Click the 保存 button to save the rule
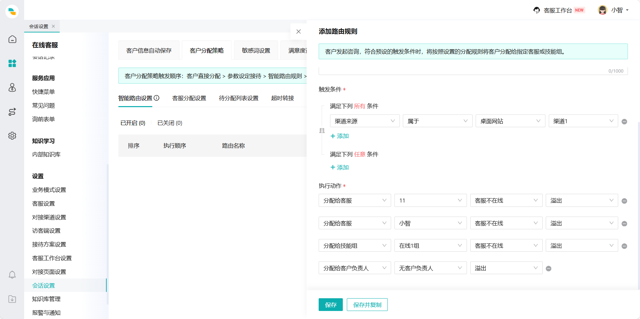The height and width of the screenshot is (319, 640). click(x=330, y=305)
